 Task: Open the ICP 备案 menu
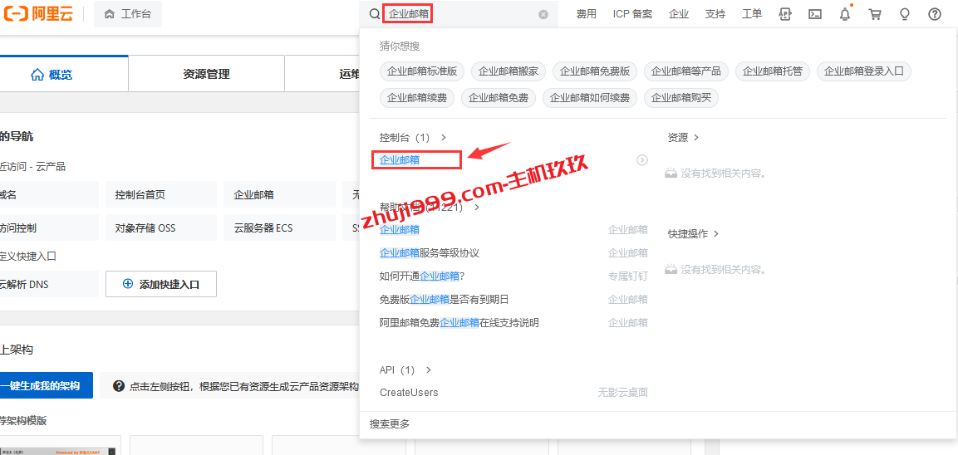pyautogui.click(x=632, y=14)
